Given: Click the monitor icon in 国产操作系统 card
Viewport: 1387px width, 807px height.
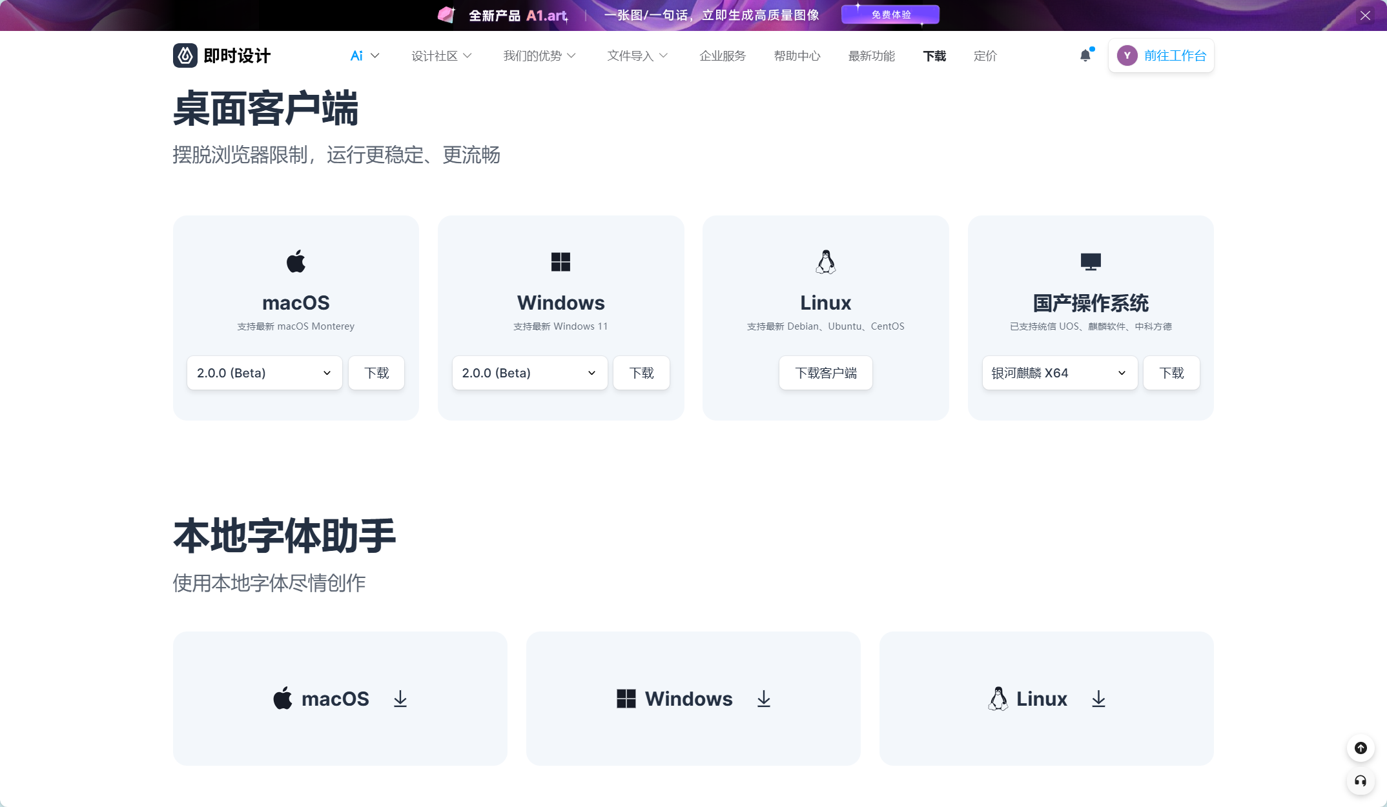Looking at the screenshot, I should (x=1091, y=261).
